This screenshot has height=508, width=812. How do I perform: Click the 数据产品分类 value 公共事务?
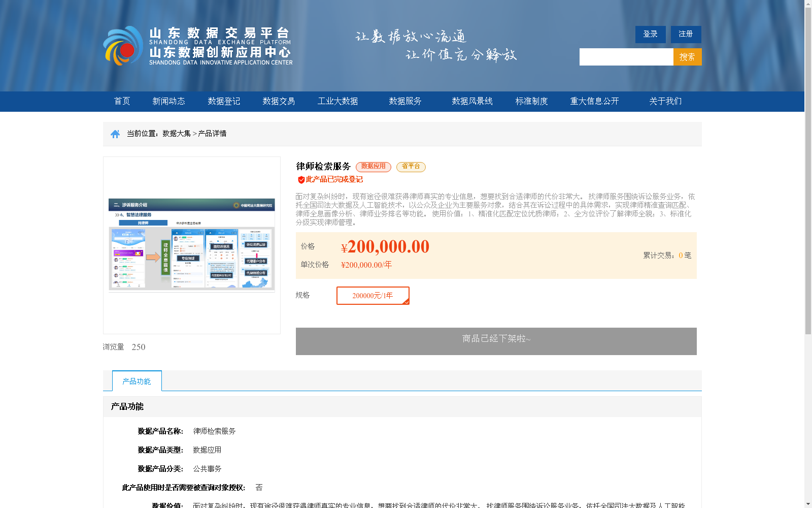(x=207, y=469)
